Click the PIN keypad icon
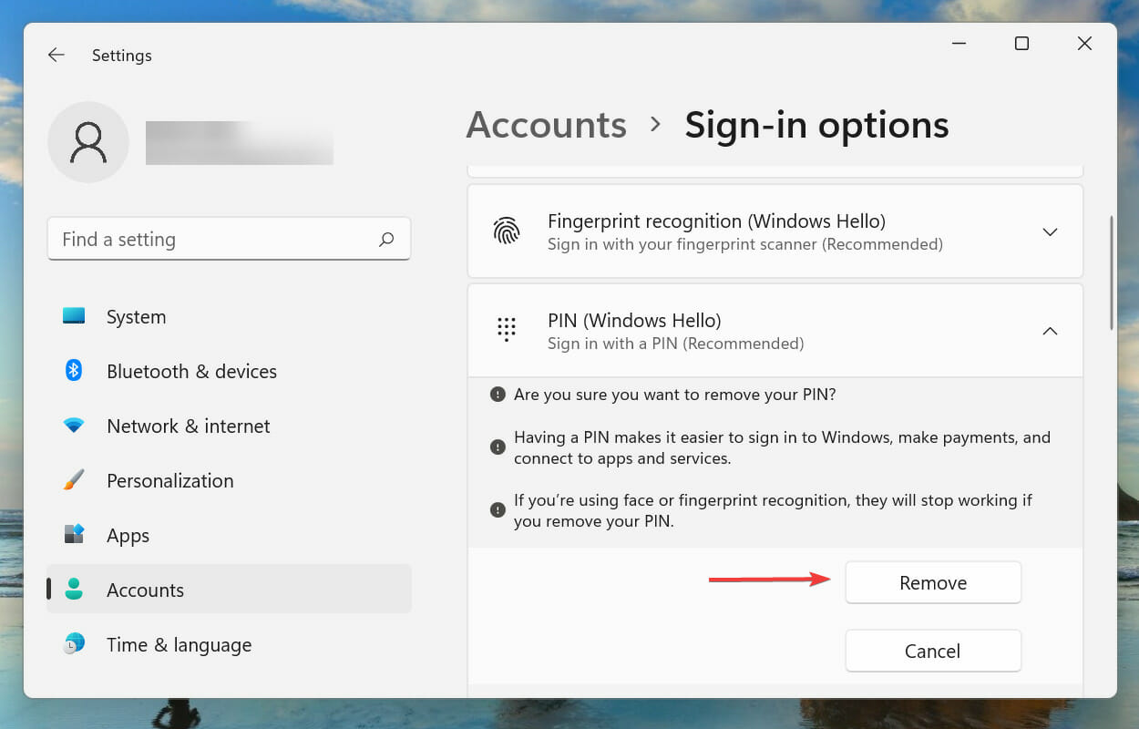This screenshot has width=1139, height=729. pos(507,330)
